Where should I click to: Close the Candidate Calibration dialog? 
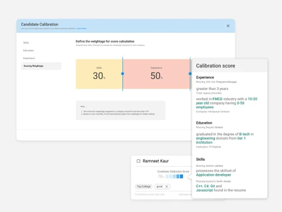228,26
